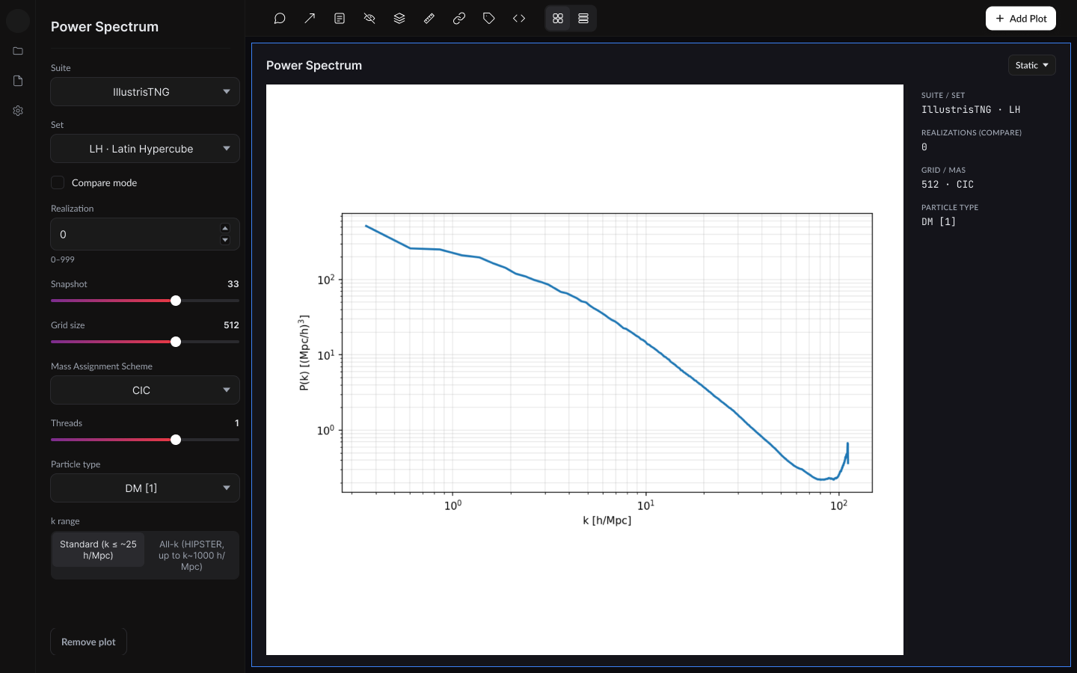Click the Snapshot value 33
1077x673 pixels.
233,284
